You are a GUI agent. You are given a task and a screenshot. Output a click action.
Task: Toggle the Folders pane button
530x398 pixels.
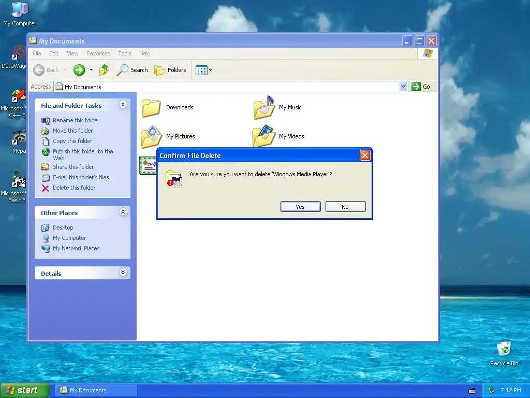point(170,70)
